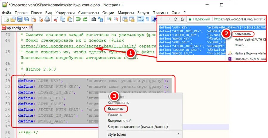
Task: Click the define('NONCE_SALT' editor line
Action: (x=58, y=121)
